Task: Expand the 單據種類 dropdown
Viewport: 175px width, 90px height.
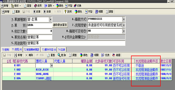Action: coord(50,20)
